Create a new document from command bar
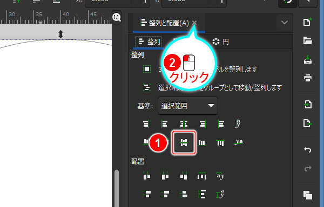Screen dimensions: 324x207 (x=307, y=22)
